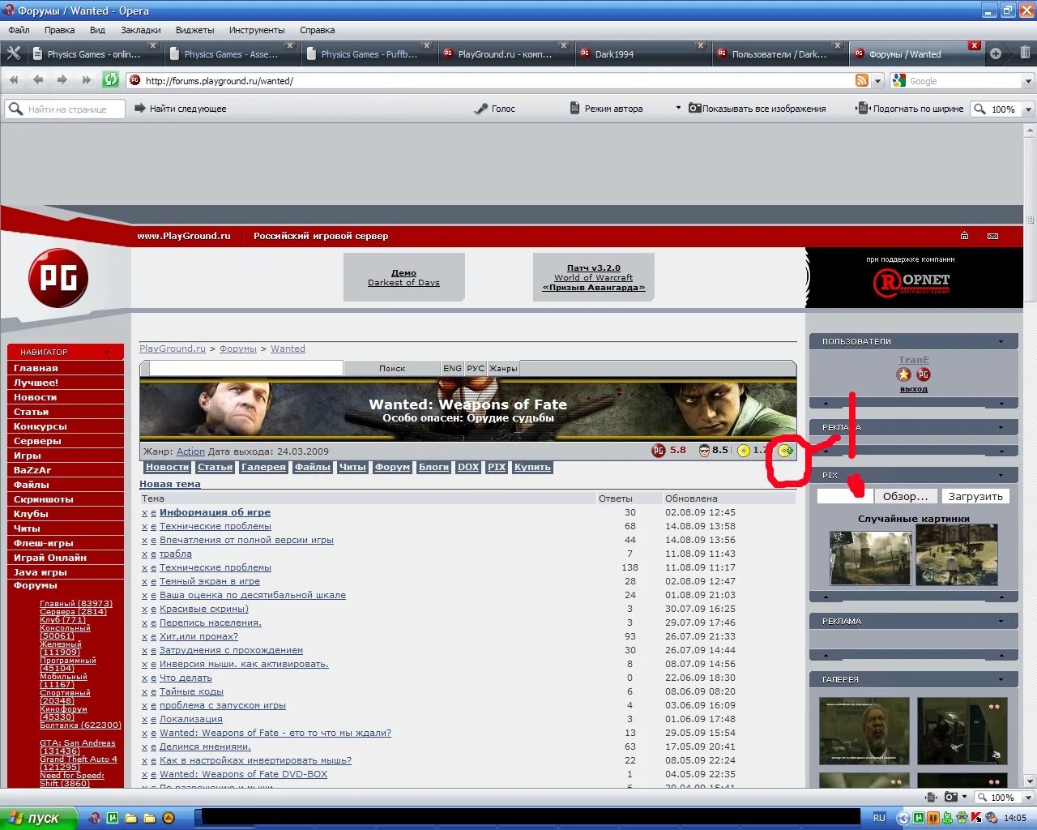
Task: Toggle Author mode button
Action: (x=606, y=109)
